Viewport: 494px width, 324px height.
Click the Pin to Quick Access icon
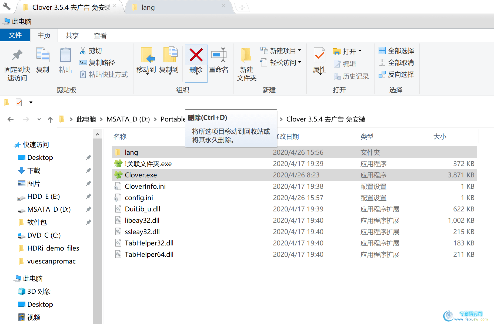click(x=17, y=55)
